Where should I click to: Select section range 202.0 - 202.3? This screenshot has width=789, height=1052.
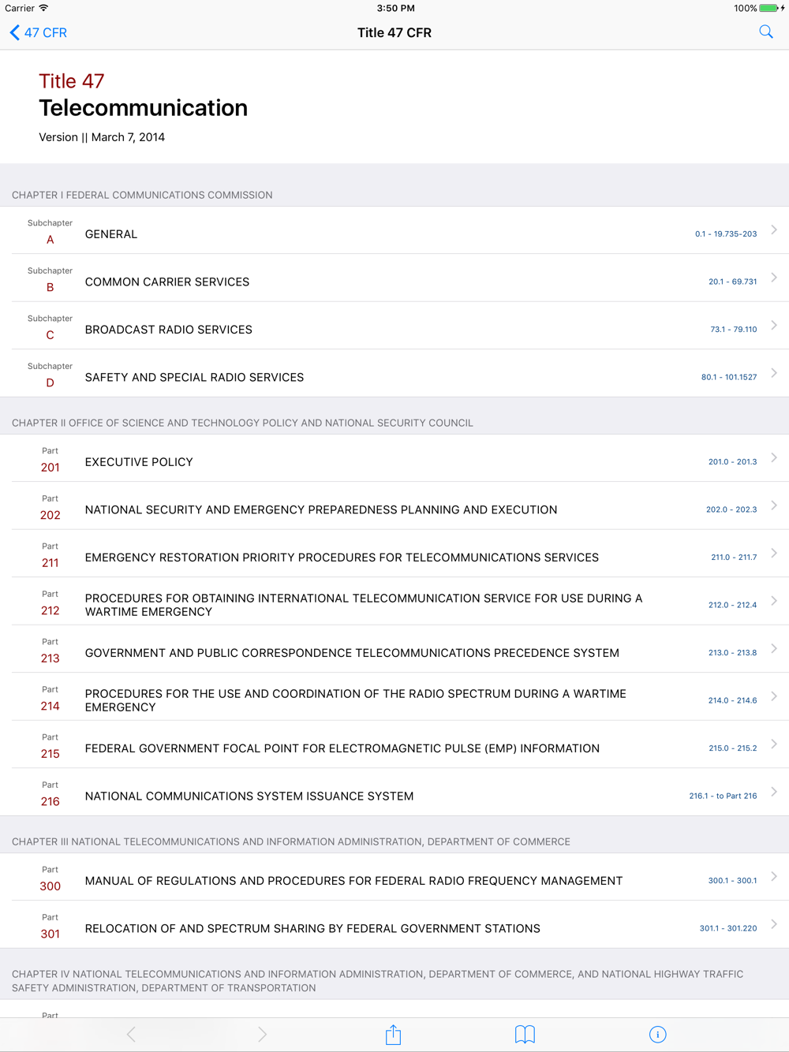point(731,509)
